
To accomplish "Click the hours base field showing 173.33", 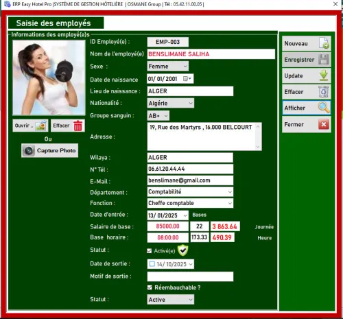I will coord(200,237).
